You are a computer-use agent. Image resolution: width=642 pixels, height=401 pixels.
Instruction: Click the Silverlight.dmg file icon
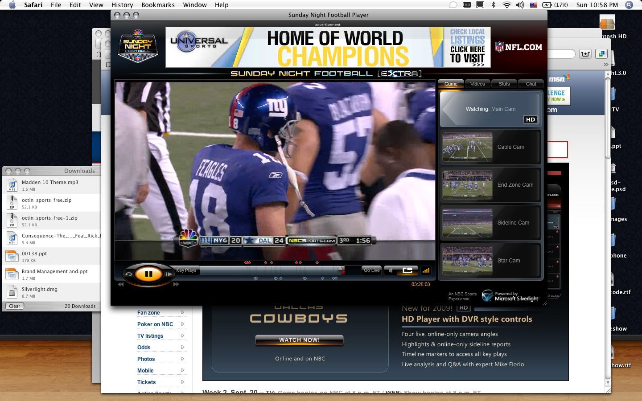click(12, 292)
